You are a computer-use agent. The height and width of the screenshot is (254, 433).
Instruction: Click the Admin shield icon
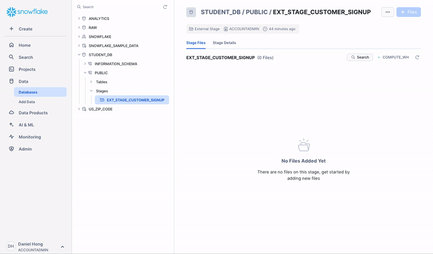[11, 149]
